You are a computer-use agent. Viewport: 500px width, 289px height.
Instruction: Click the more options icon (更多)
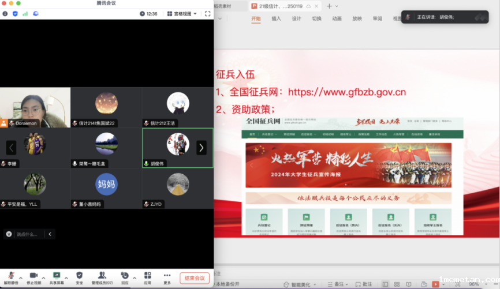[167, 276]
